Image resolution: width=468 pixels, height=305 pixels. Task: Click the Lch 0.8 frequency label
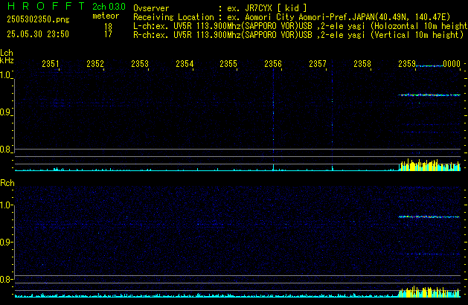5,150
